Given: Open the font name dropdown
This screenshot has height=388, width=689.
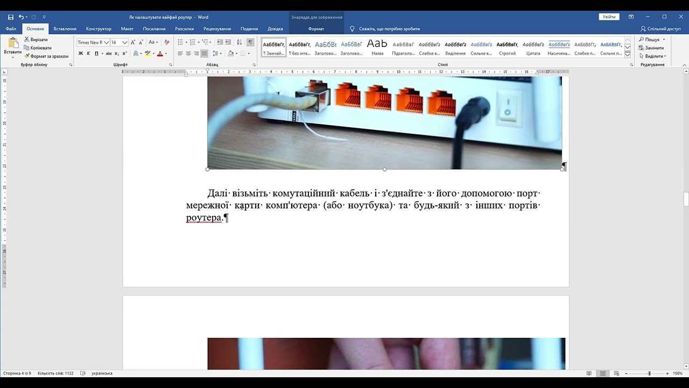Looking at the screenshot, I should pos(106,43).
